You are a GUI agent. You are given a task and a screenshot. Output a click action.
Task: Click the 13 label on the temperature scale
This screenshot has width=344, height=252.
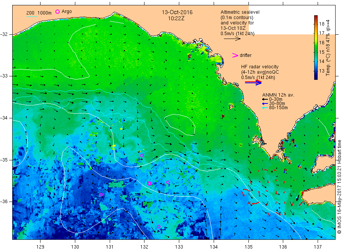pyautogui.click(x=321, y=71)
